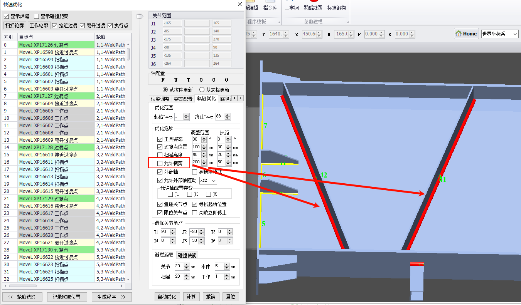Click the 自动优化 button

[x=167, y=297]
